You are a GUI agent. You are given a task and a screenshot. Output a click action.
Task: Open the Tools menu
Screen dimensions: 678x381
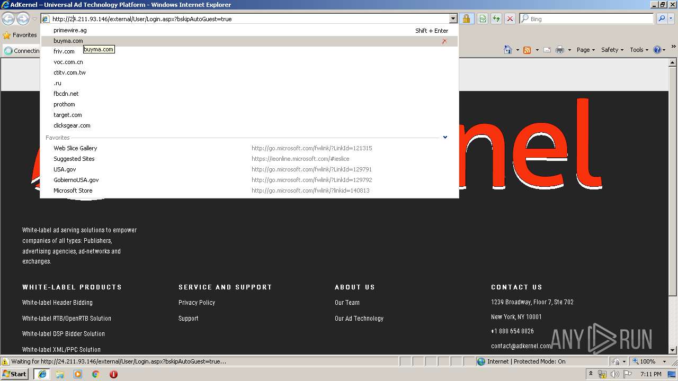639,50
